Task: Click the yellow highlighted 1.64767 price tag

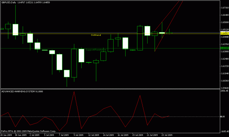Action: coord(225,34)
